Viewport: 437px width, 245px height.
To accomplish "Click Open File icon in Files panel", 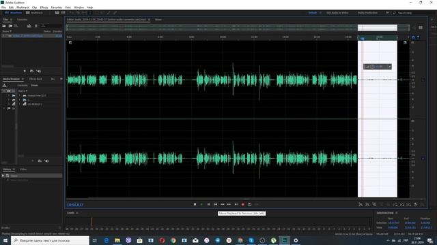I will [4, 26].
